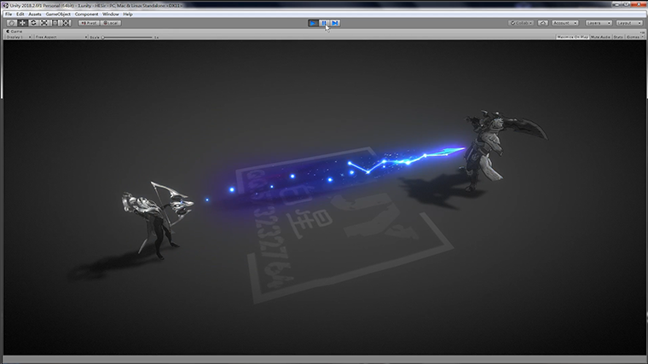Click the Step frame button

[335, 23]
